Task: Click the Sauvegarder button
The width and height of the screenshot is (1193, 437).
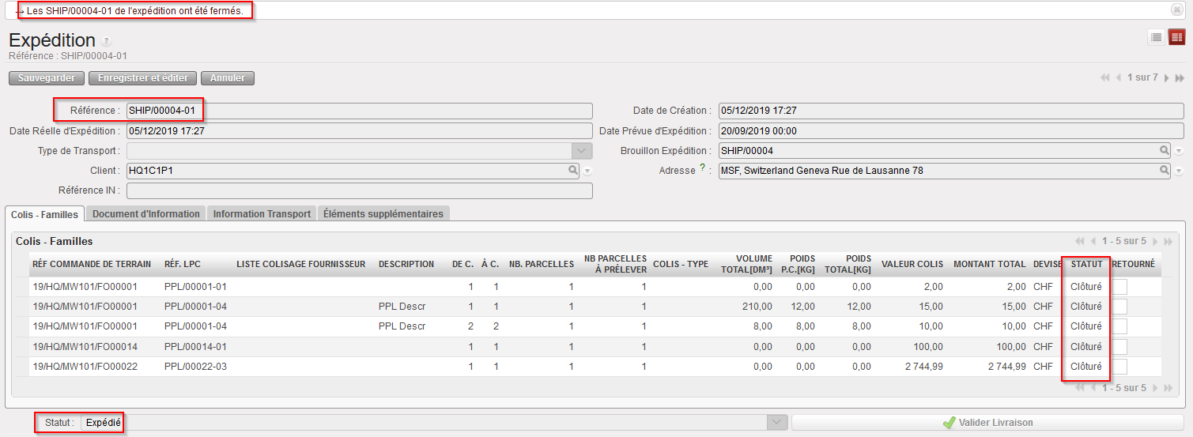Action: [47, 78]
